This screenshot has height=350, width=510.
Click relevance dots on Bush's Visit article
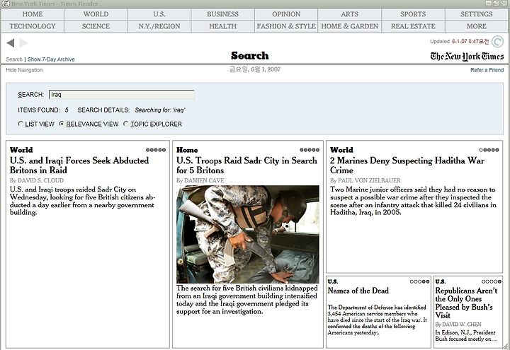492,281
